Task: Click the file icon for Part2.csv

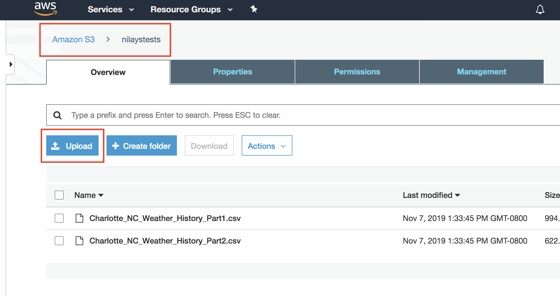Action: coord(79,241)
